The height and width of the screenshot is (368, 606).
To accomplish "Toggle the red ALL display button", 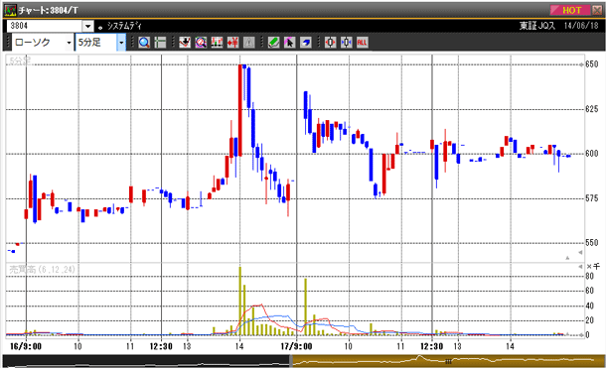I will tap(363, 43).
